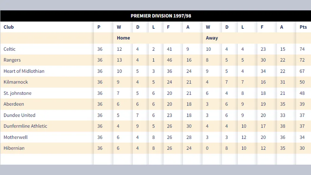The height and width of the screenshot is (175, 311).
Task: Click the Motherwell club name
Action: click(x=15, y=137)
